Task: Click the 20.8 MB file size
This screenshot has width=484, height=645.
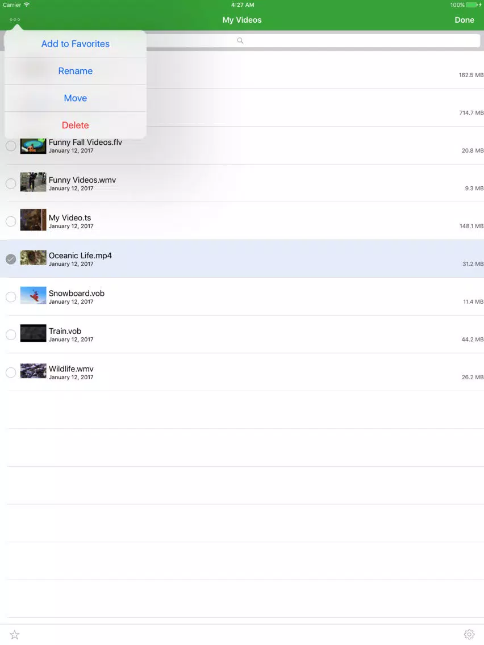Action: pyautogui.click(x=473, y=150)
